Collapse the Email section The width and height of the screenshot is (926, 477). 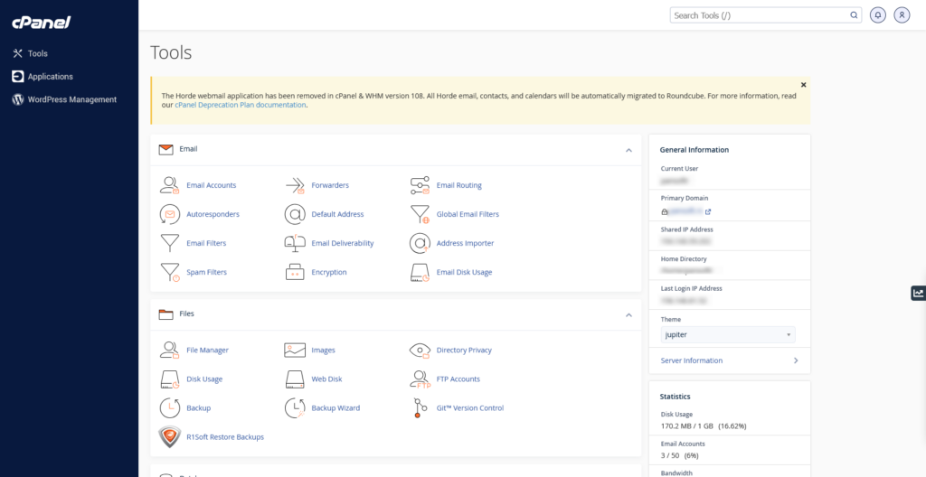(628, 150)
